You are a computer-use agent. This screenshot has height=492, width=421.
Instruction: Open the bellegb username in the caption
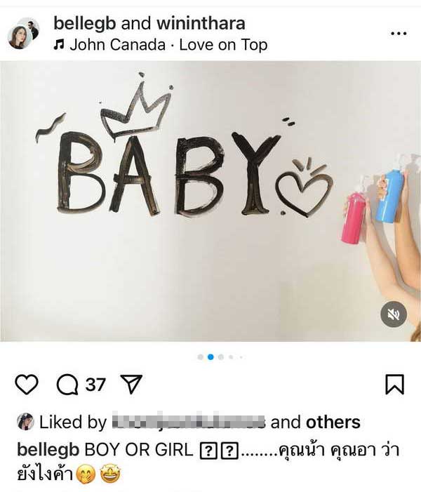[x=48, y=450]
